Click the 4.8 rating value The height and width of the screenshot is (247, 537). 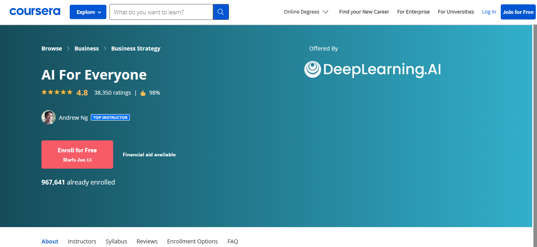click(82, 93)
